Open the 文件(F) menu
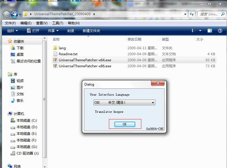The image size is (227, 168). click(10, 23)
